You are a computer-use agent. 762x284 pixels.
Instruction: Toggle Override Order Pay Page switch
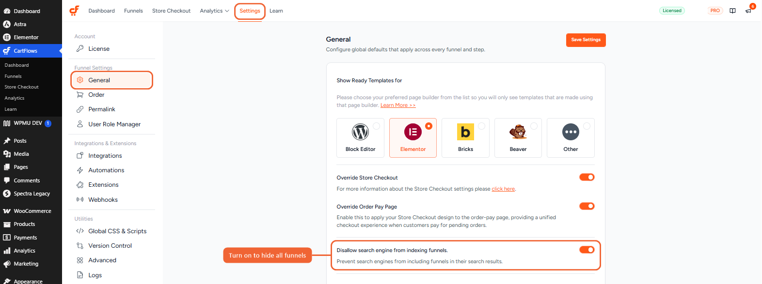(587, 206)
